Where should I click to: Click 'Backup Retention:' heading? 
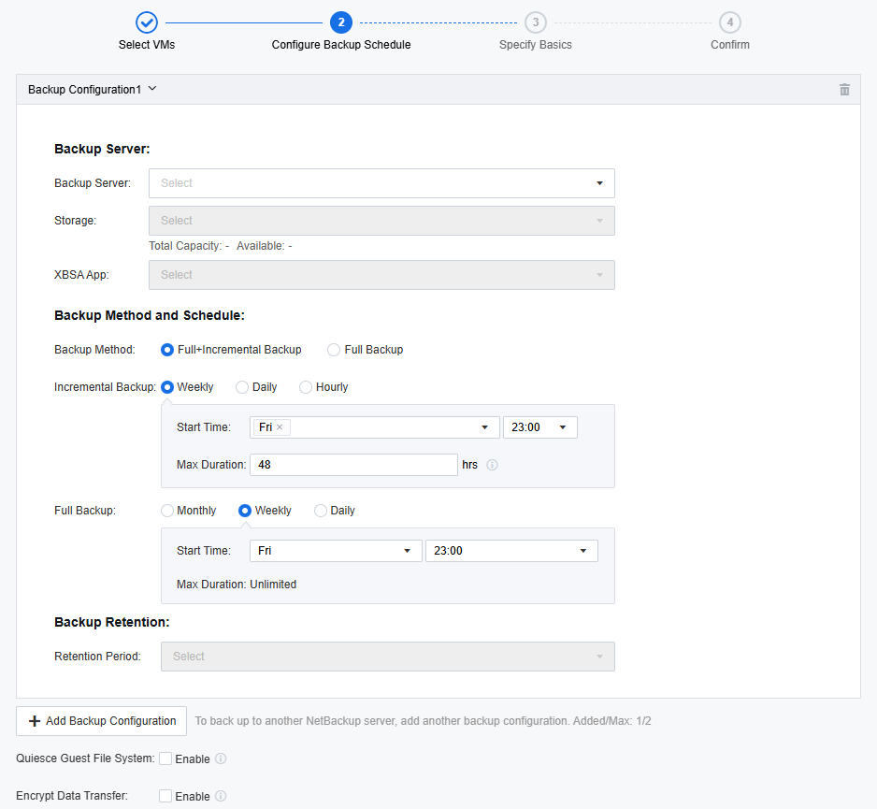(x=112, y=623)
